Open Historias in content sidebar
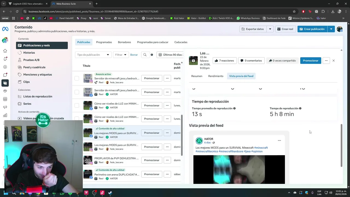 click(42, 53)
